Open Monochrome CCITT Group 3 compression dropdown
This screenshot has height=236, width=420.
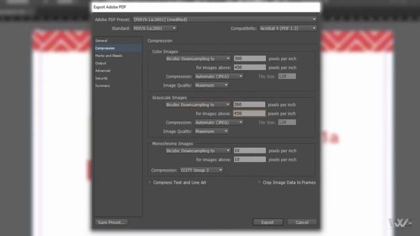click(201, 170)
